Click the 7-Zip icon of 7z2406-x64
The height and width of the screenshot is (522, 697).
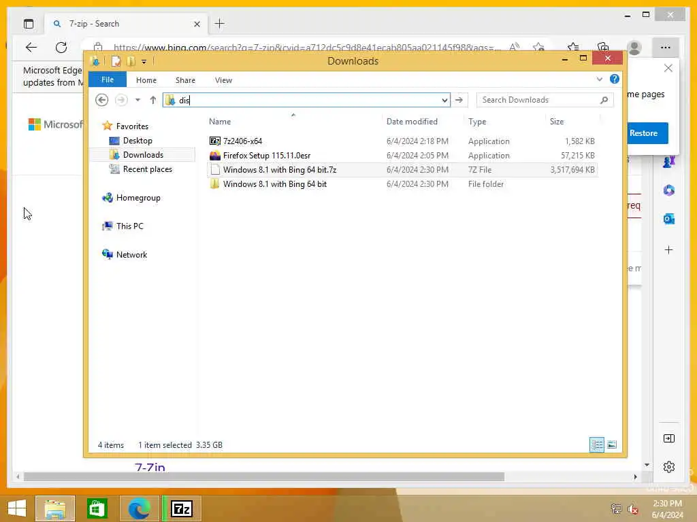click(214, 141)
